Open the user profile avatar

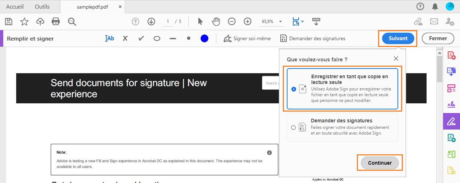[450, 6]
